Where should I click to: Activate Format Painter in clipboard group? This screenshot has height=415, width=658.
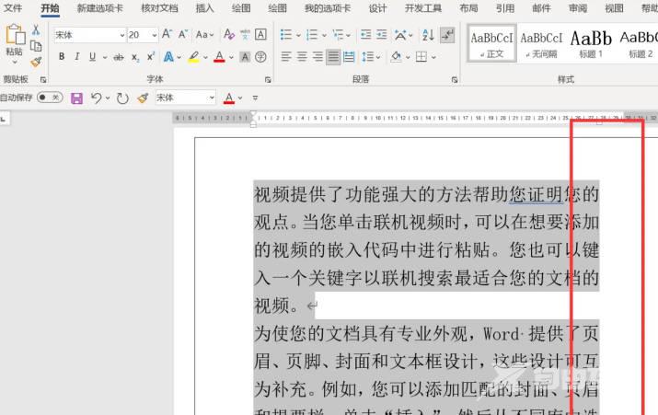click(36, 62)
